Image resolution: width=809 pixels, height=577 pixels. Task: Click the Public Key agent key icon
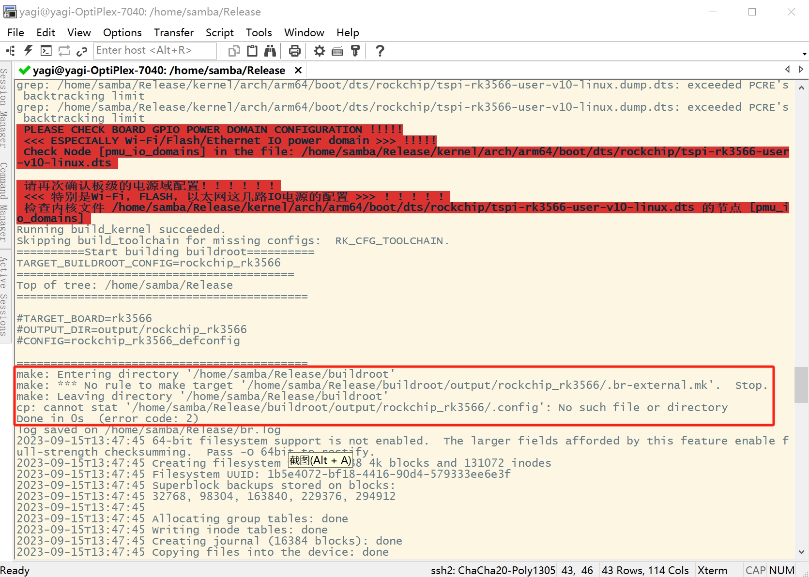tap(355, 51)
